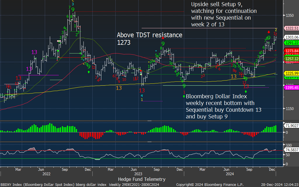Click the pink 1322.51 price tag
Screen dimensions: 299x187
[x=291, y=28]
